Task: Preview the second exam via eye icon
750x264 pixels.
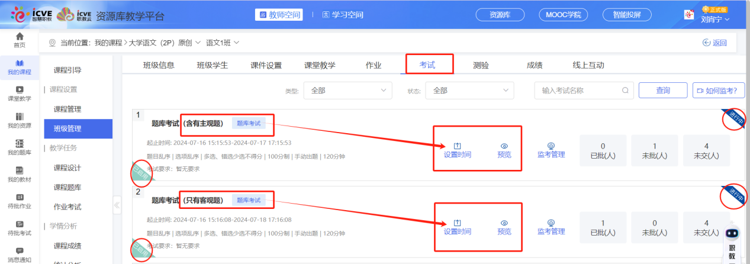Action: point(504,223)
